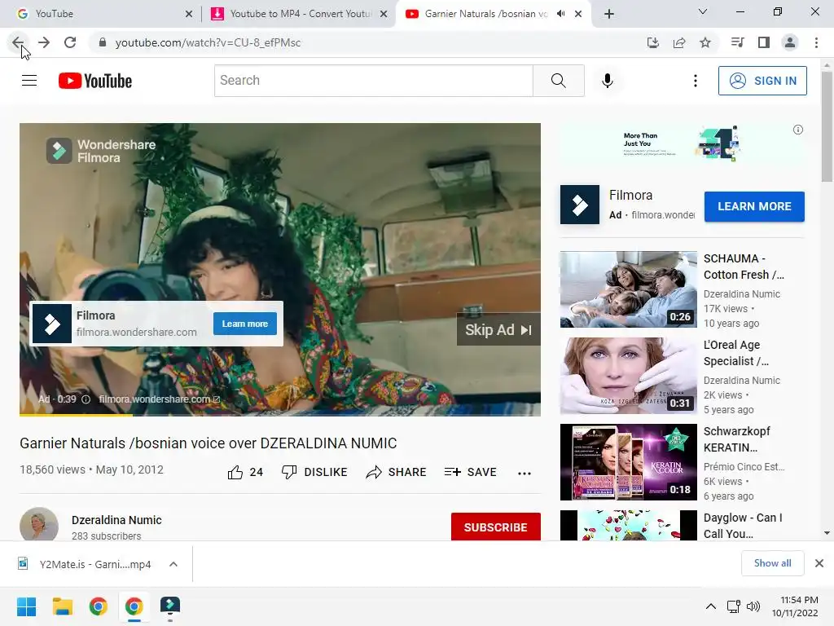
Task: Click the address bar URL
Action: [208, 42]
